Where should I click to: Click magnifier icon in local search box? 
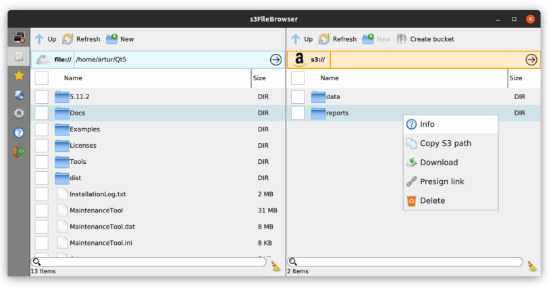[x=36, y=262]
